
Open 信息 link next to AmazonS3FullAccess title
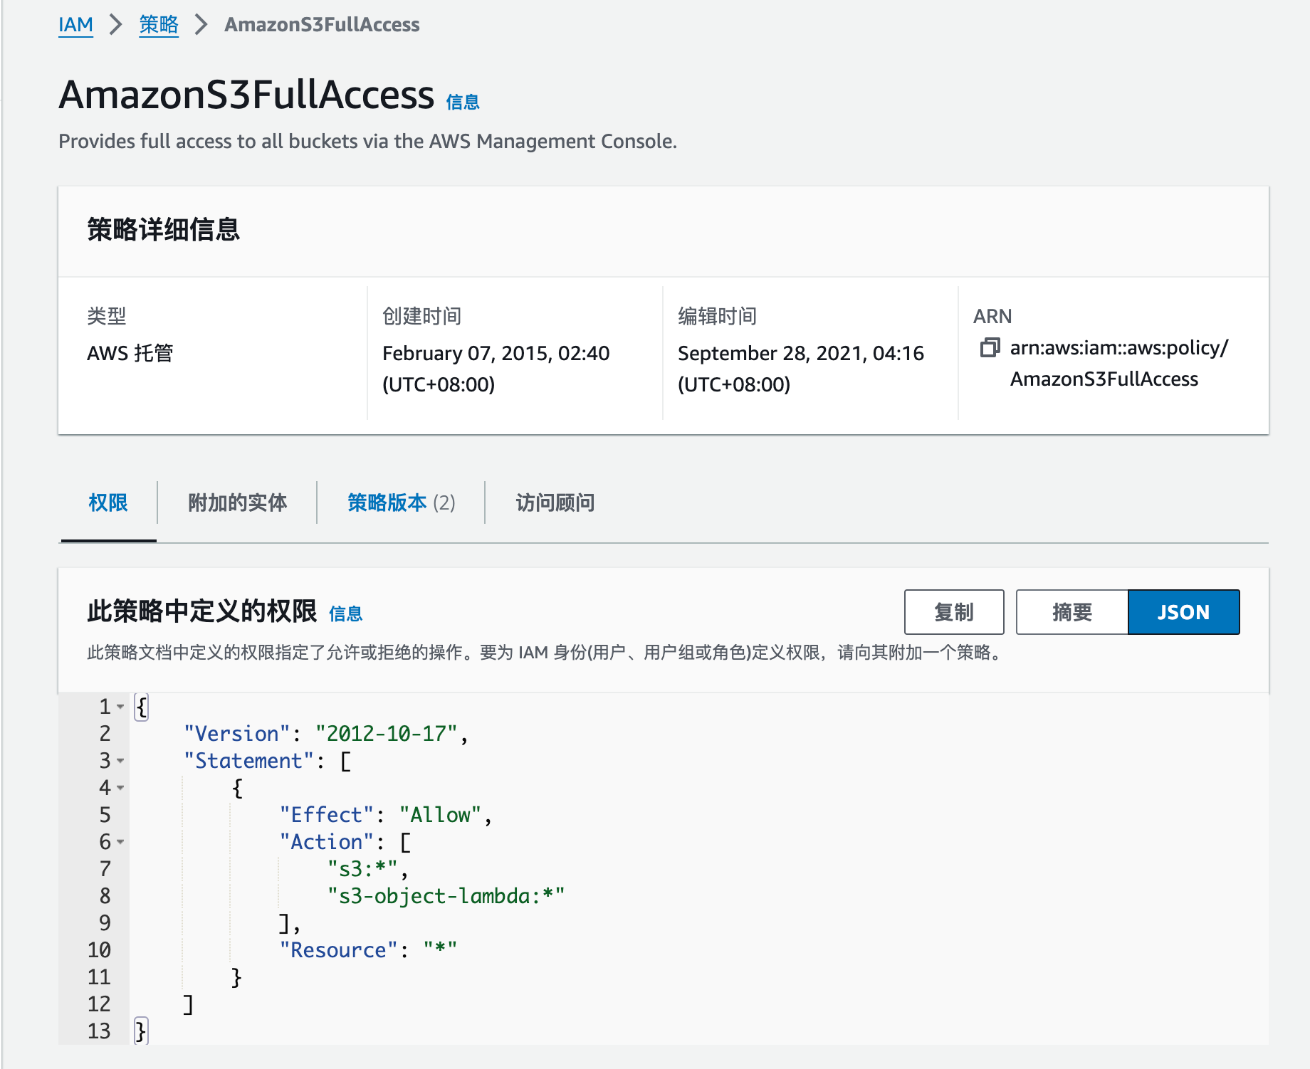pos(463,102)
